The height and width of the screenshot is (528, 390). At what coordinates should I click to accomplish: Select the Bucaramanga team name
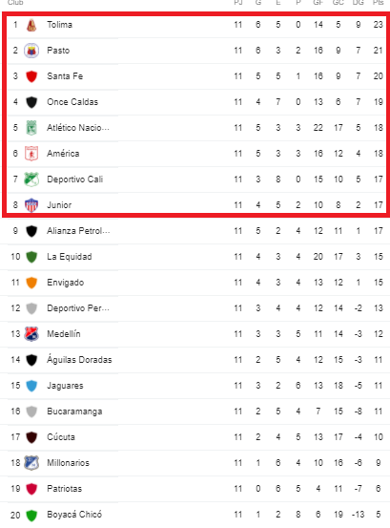tap(74, 412)
